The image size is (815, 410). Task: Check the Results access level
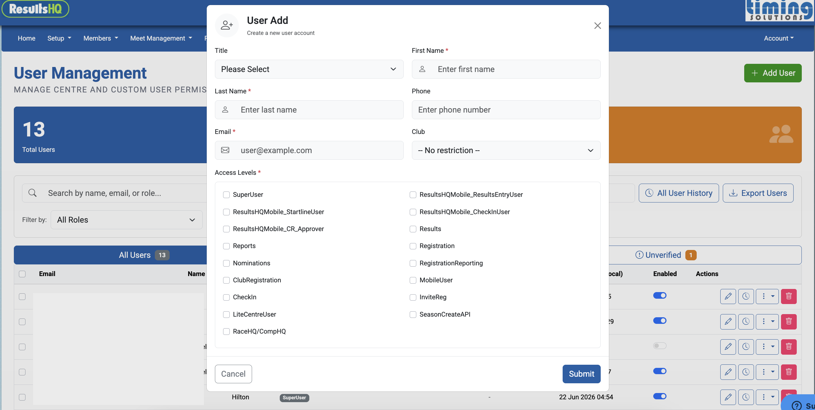[x=413, y=229]
